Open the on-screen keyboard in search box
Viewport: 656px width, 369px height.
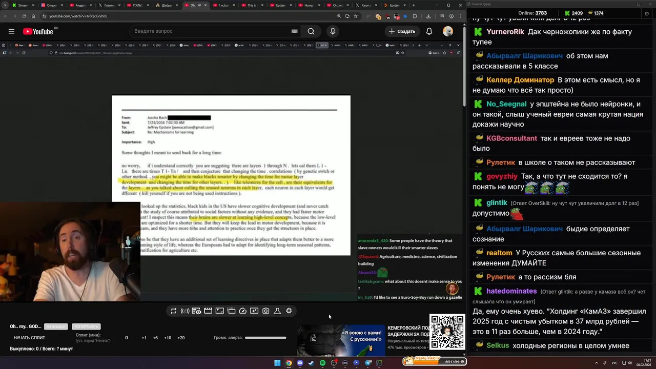click(294, 31)
